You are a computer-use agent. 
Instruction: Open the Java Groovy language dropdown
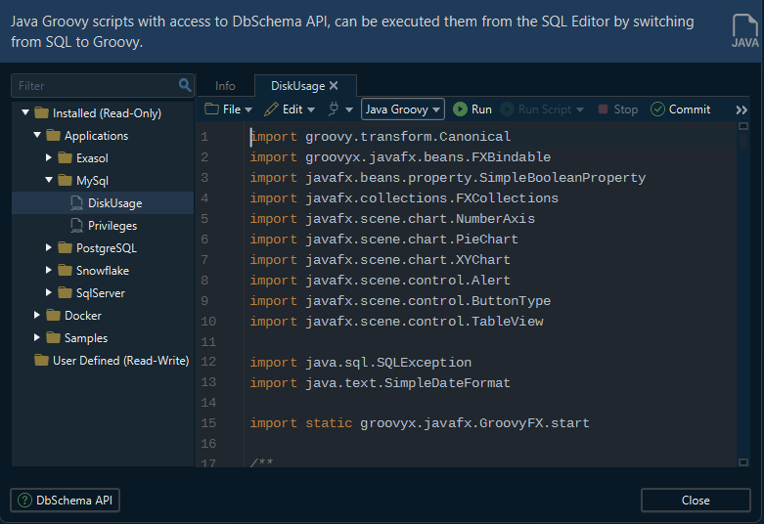pos(402,109)
